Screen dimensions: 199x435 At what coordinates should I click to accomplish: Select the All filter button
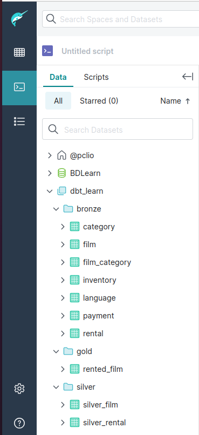tap(58, 101)
